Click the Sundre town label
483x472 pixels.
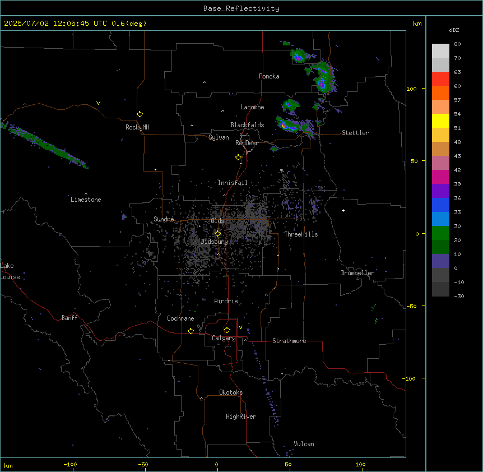(164, 219)
